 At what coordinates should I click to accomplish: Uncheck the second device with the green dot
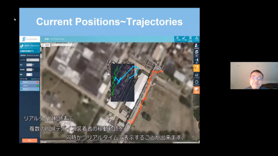[x=22, y=85]
